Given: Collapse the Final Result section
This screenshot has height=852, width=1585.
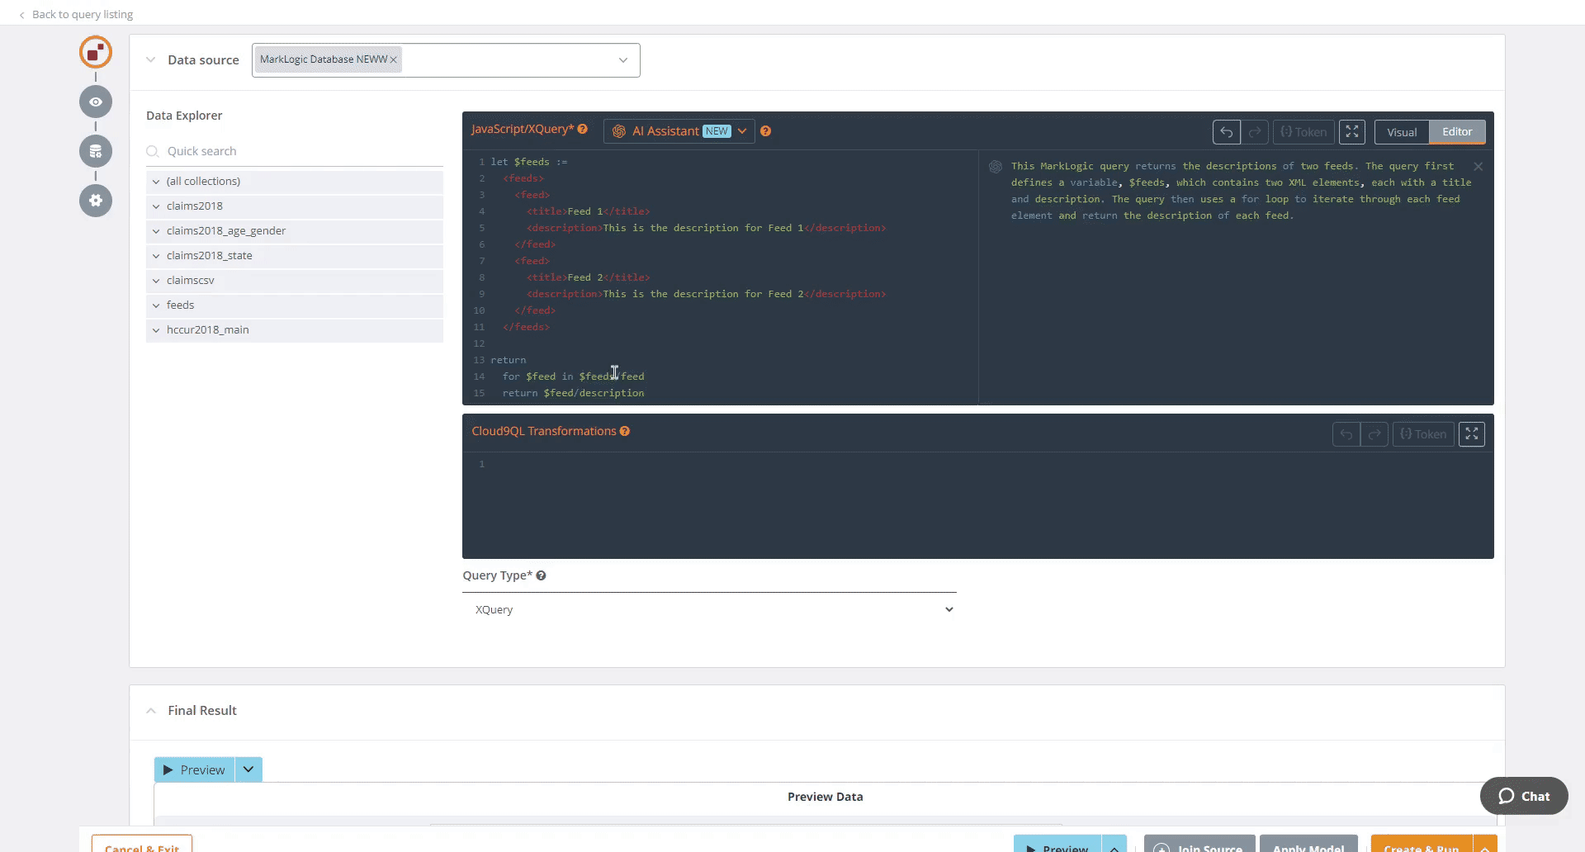Looking at the screenshot, I should point(151,711).
